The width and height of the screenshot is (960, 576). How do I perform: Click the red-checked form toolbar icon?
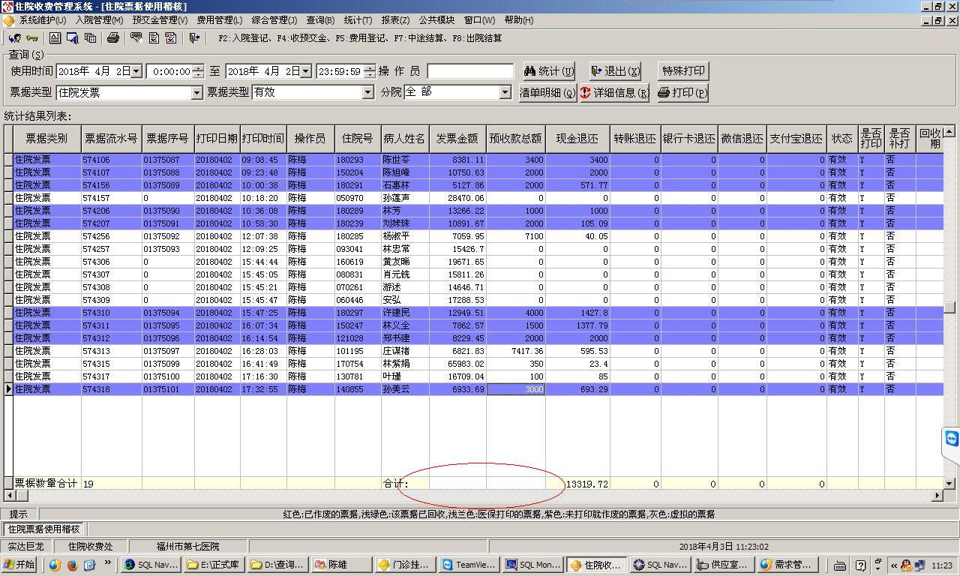[x=171, y=38]
